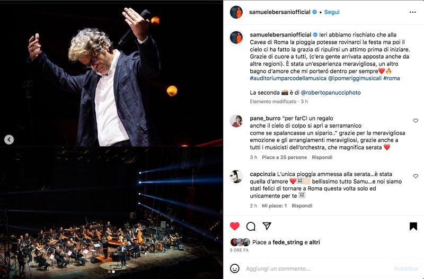The height and width of the screenshot is (279, 424).
Task: Open emoji picker smiley icon
Action: tap(234, 268)
